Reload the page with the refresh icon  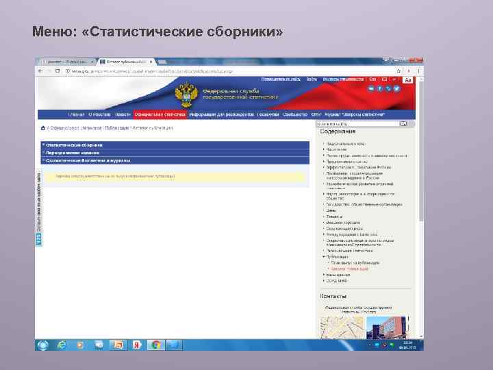pos(58,71)
